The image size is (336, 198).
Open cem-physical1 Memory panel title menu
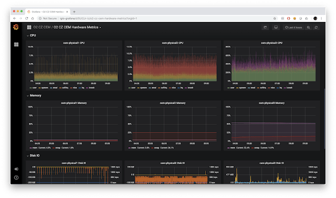tap(74, 103)
